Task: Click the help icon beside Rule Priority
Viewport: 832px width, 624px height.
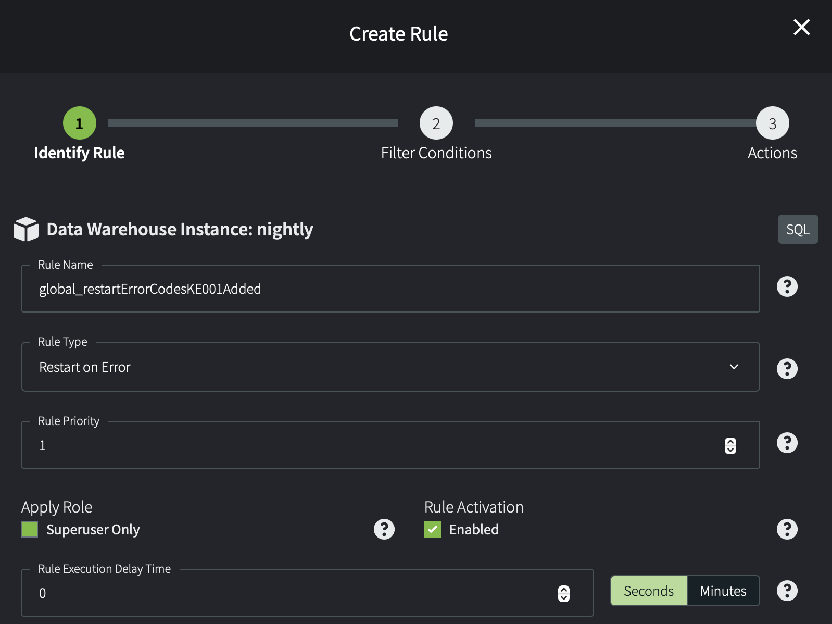Action: [787, 443]
